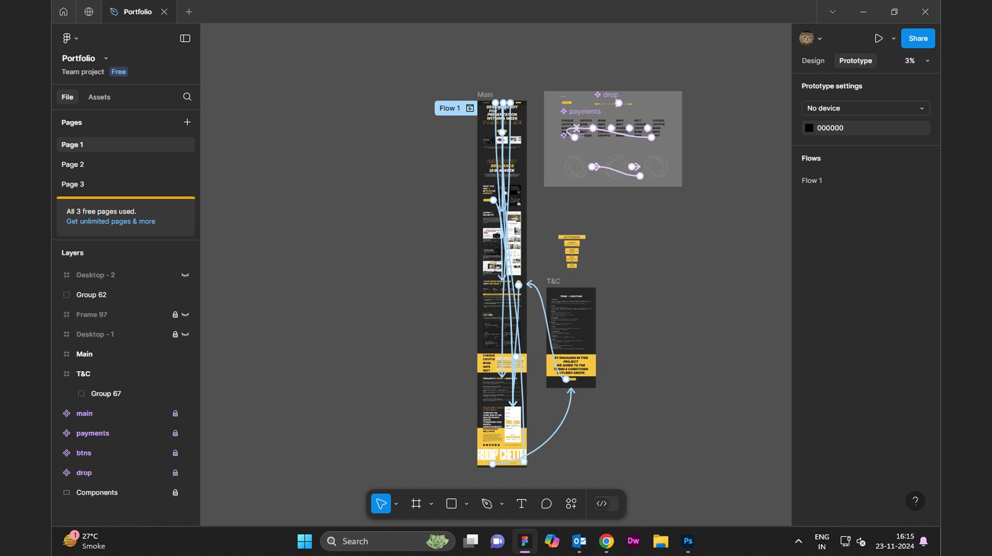The height and width of the screenshot is (556, 992).
Task: Click Get unlimited pages & more link
Action: 111,222
